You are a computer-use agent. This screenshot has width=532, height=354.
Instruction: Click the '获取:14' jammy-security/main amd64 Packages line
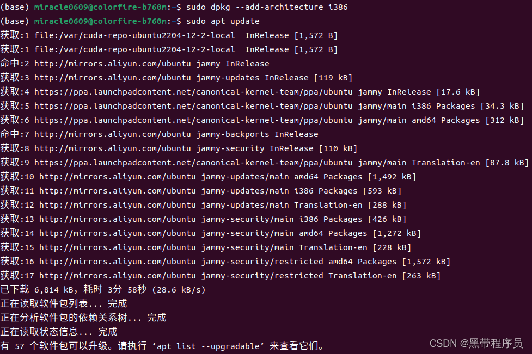pos(210,233)
